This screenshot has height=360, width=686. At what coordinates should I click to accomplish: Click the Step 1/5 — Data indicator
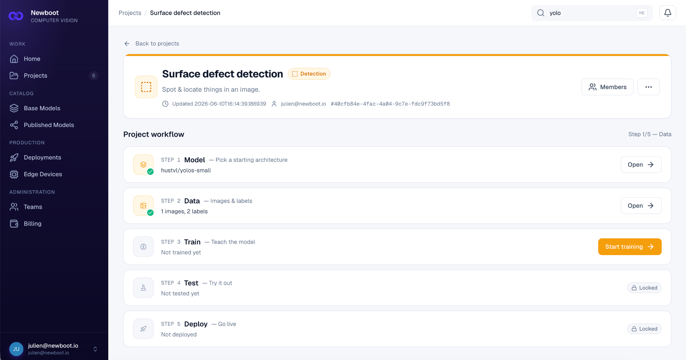coord(650,135)
